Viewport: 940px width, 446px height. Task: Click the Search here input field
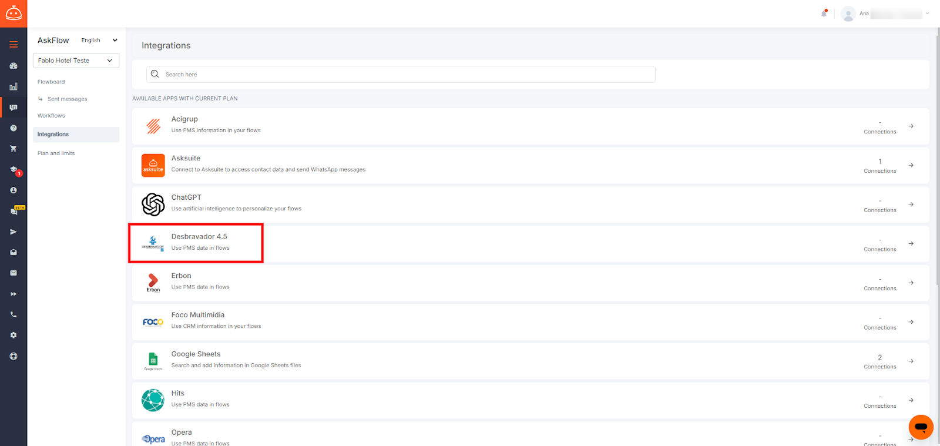(401, 74)
